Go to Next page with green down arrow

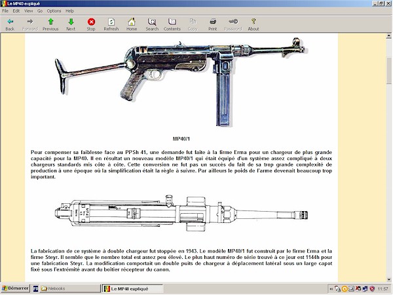point(71,25)
